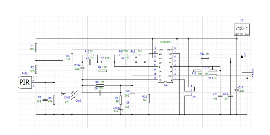Click the R10 resistor label
This screenshot has width=270, height=135.
[x=87, y=51]
